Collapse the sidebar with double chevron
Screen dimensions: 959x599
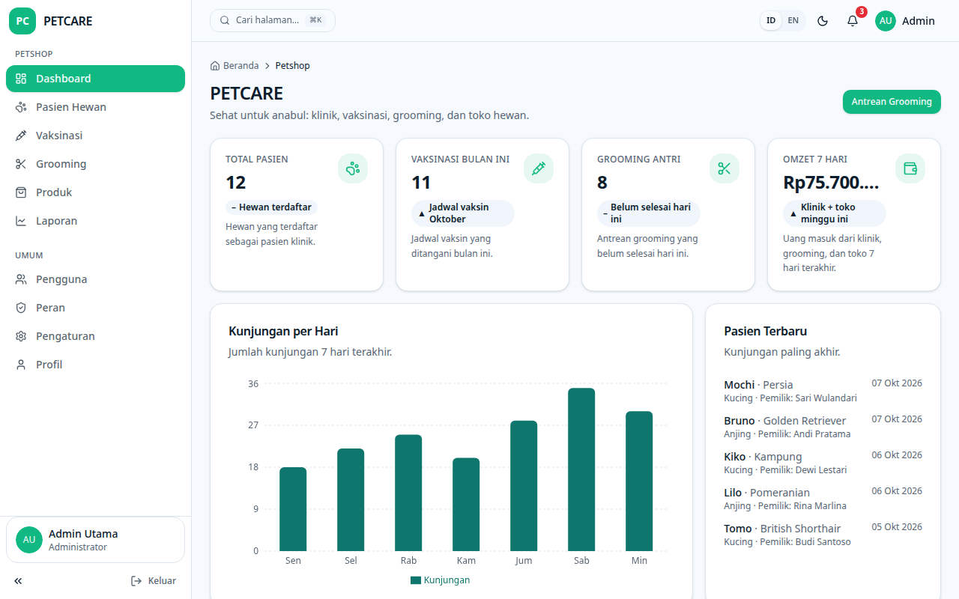(18, 581)
